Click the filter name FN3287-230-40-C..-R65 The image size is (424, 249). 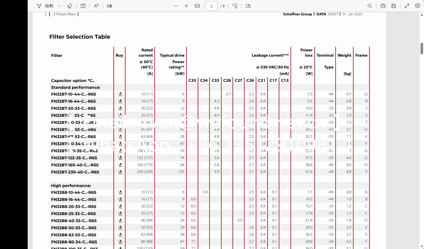pyautogui.click(x=75, y=172)
